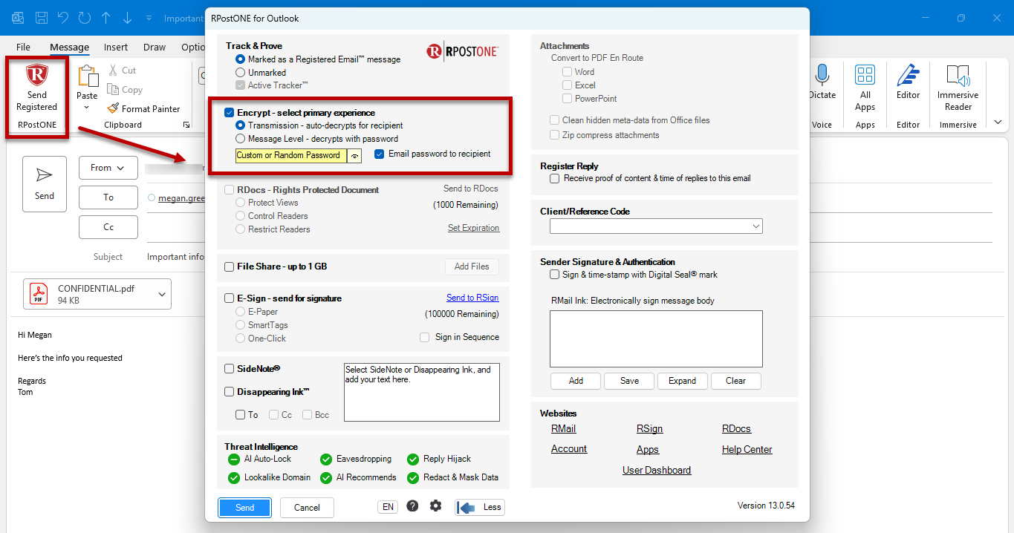
Task: Expand the From address dropdown
Action: 108,168
